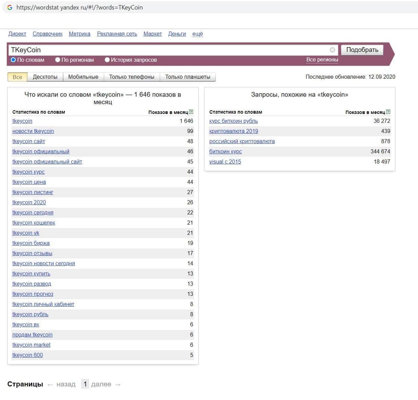Select the "По регионам" radio button
Viewport: 418px width, 400px height.
click(x=58, y=60)
